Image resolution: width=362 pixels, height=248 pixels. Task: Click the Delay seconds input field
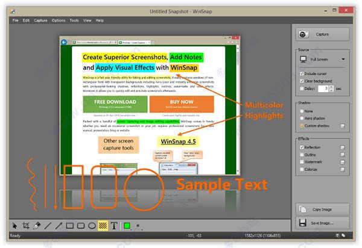[323, 88]
